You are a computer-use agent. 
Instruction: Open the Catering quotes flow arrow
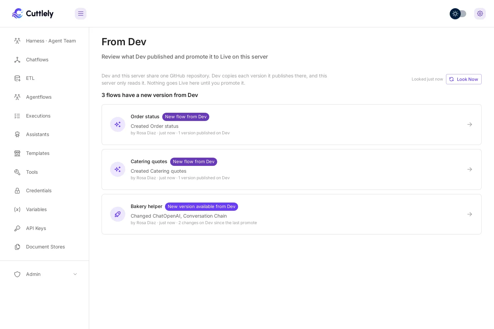pyautogui.click(x=470, y=169)
